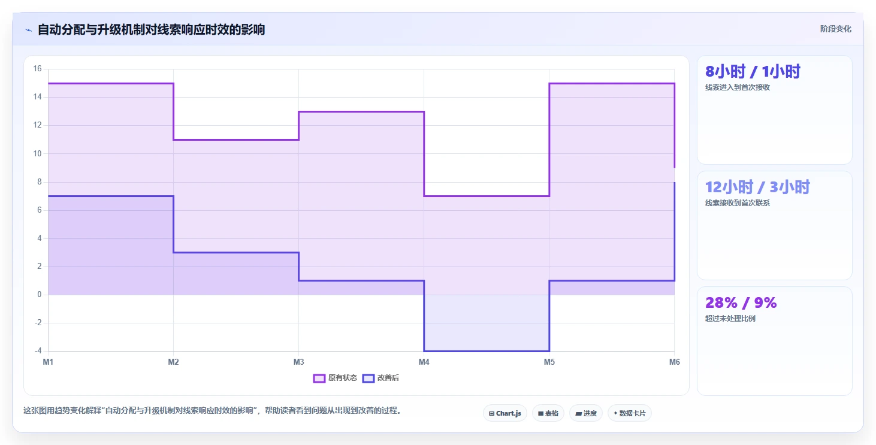The width and height of the screenshot is (876, 445).
Task: Click the 原有状态 purple legend swatch
Action: pos(319,378)
